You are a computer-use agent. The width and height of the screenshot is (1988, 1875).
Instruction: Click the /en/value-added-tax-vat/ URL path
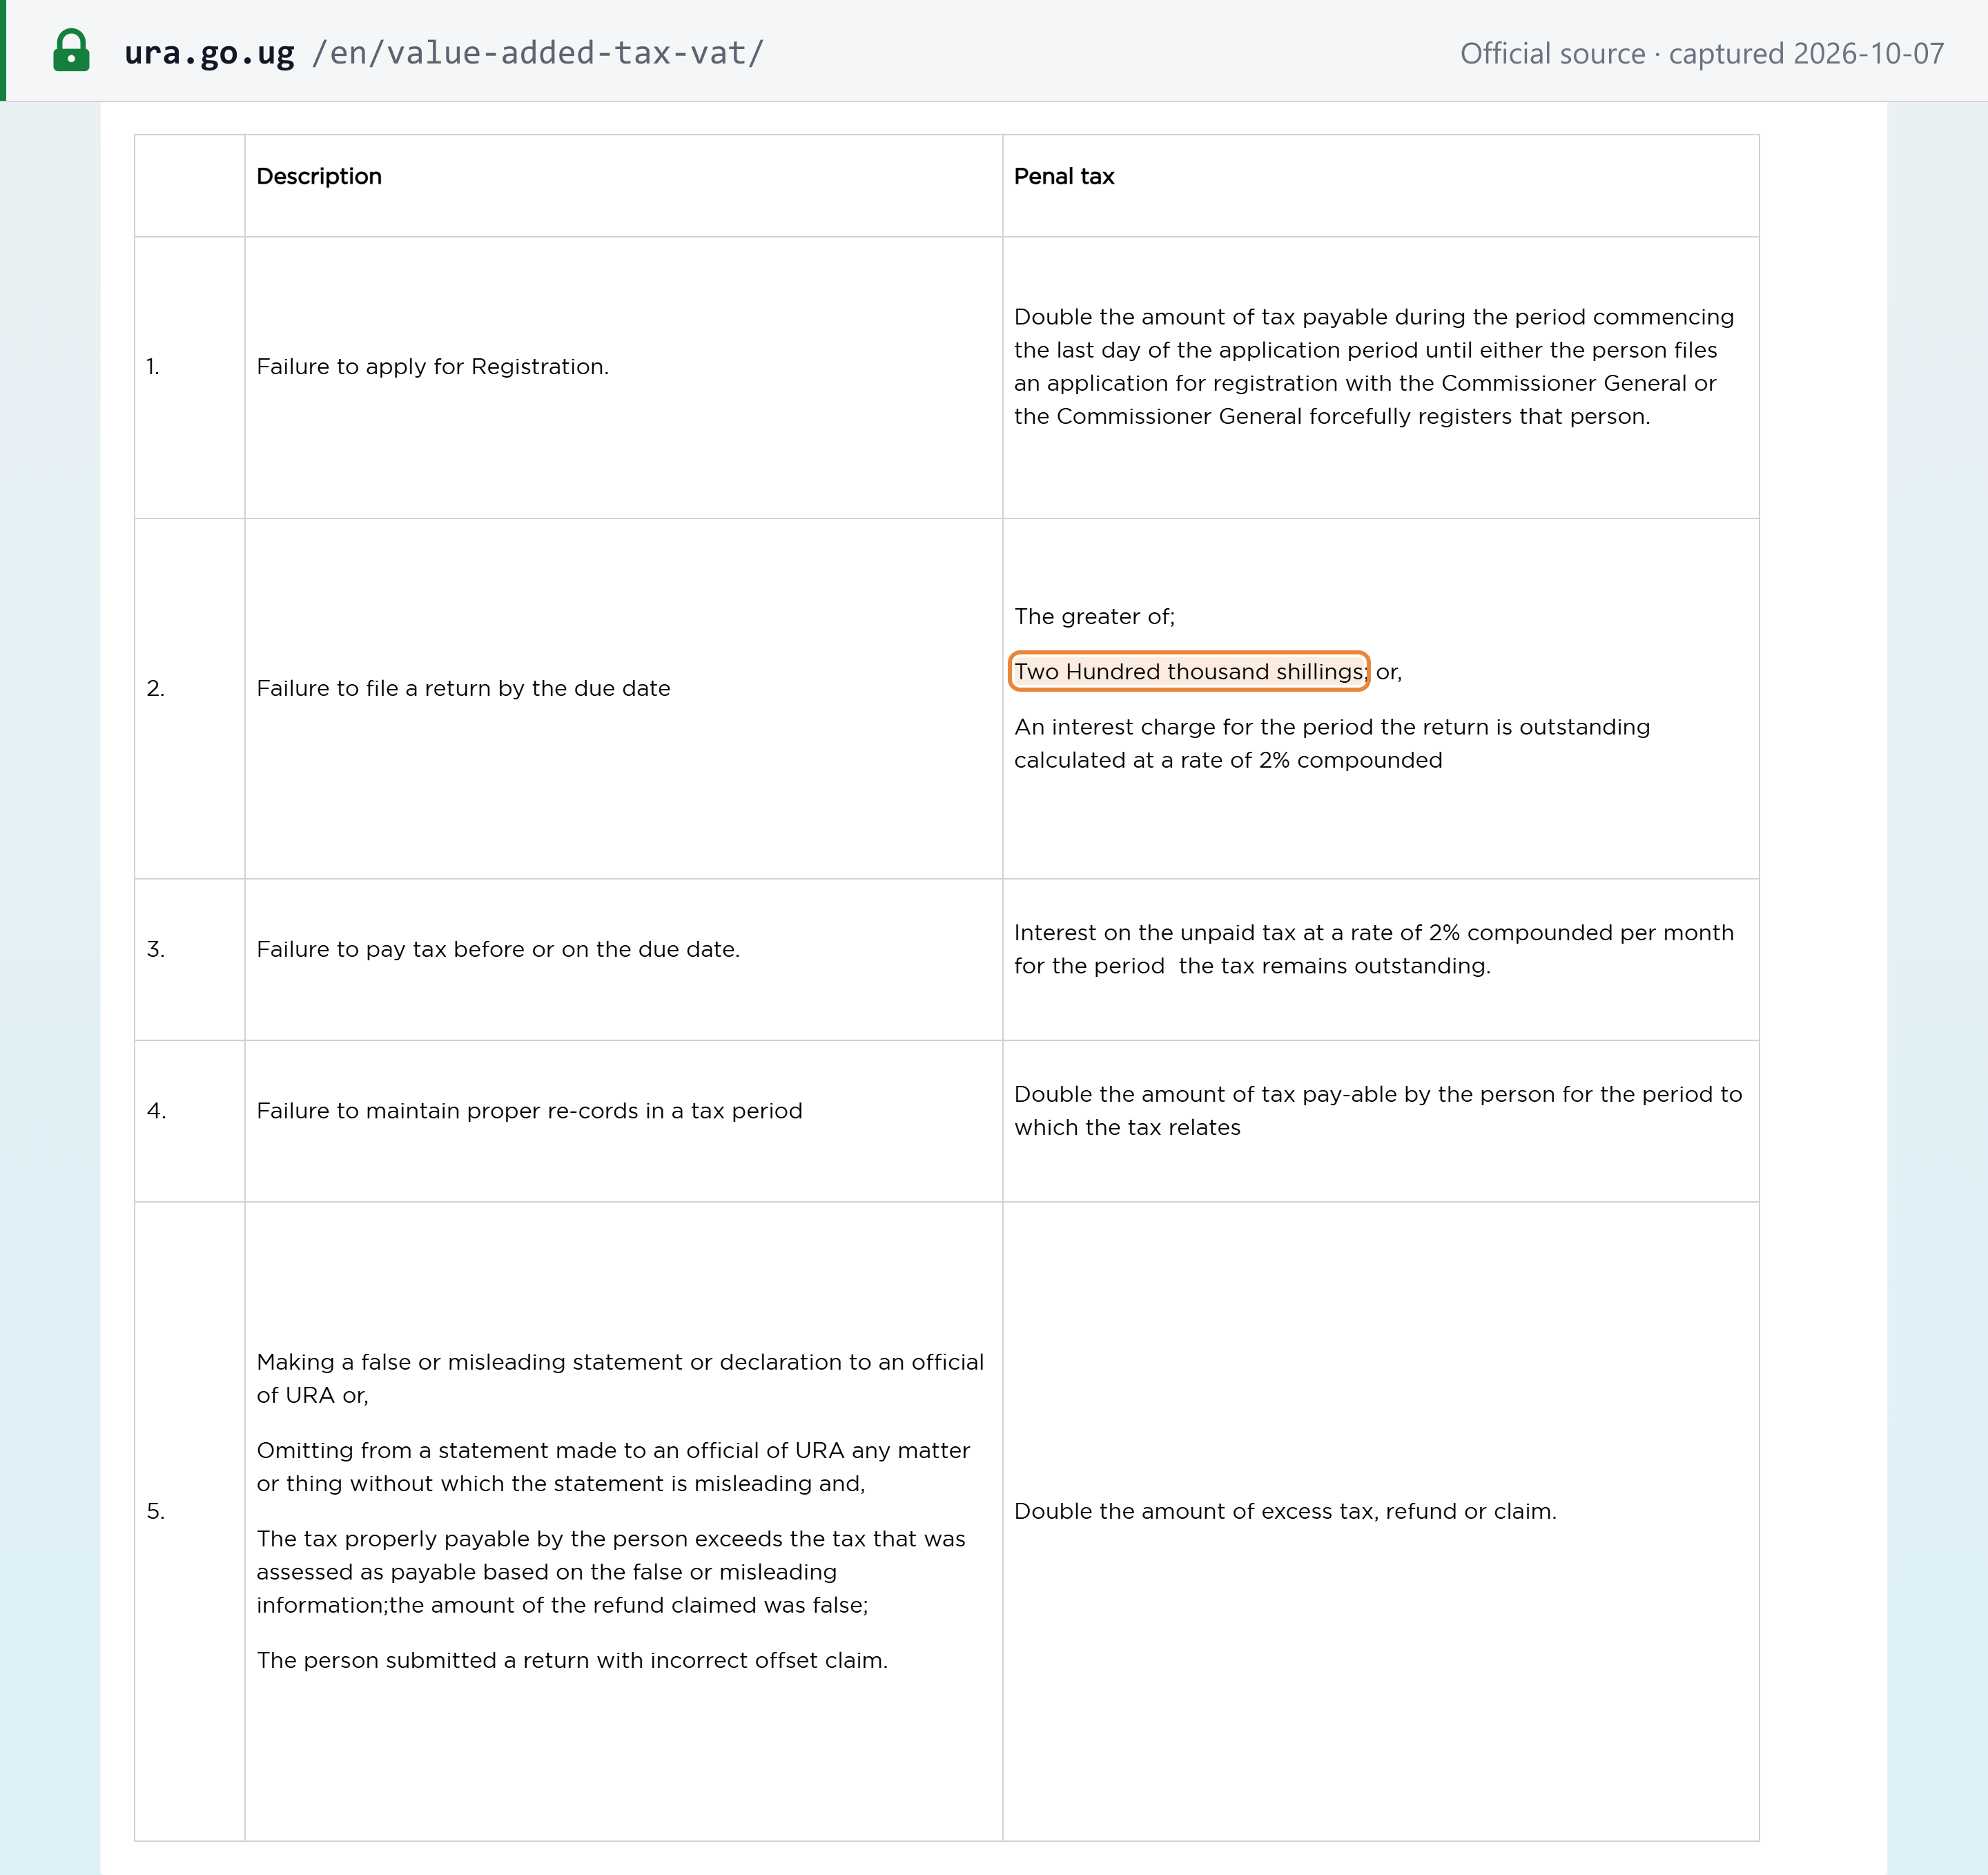pyautogui.click(x=538, y=53)
